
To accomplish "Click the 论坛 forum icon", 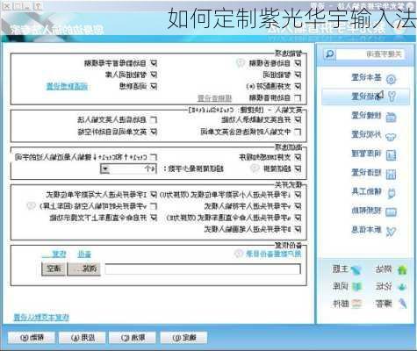I will [x=402, y=287].
